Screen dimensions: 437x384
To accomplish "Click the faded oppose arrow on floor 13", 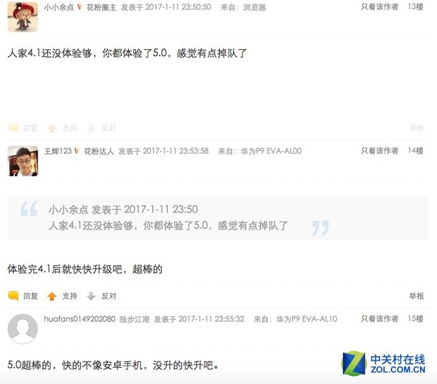I will [91, 128].
